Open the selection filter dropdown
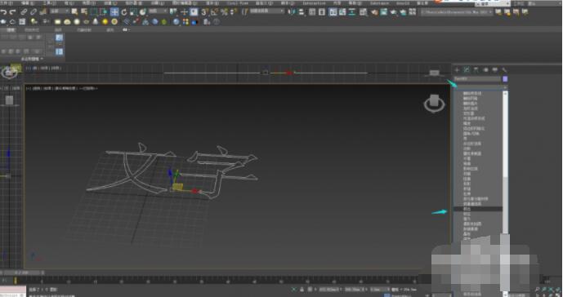563x297 pixels. 60,12
